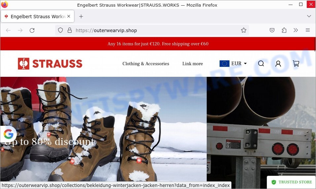
Task: Open the list all tabs dropdown
Action: click(309, 16)
